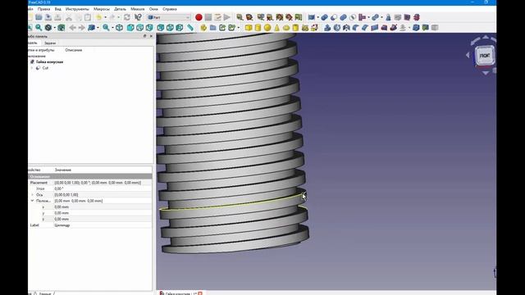Click the Stop macro recording square icon
This screenshot has width=525, height=295.
click(x=208, y=17)
